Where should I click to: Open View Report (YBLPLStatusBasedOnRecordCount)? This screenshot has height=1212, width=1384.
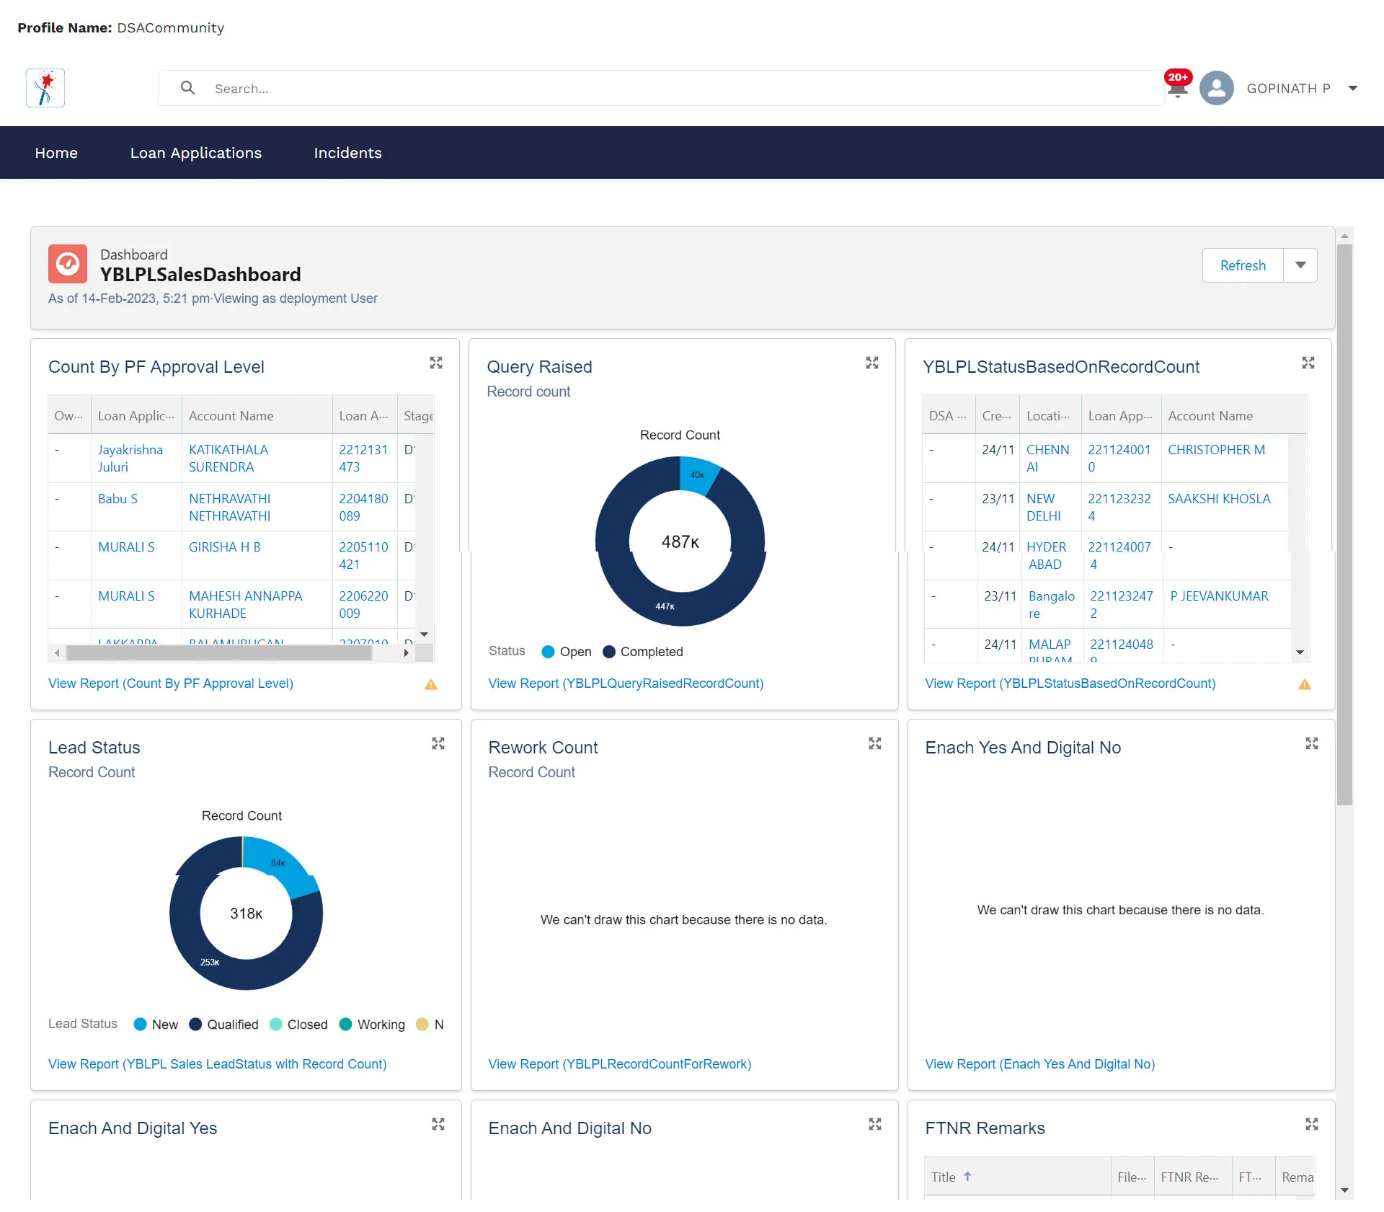[1070, 684]
